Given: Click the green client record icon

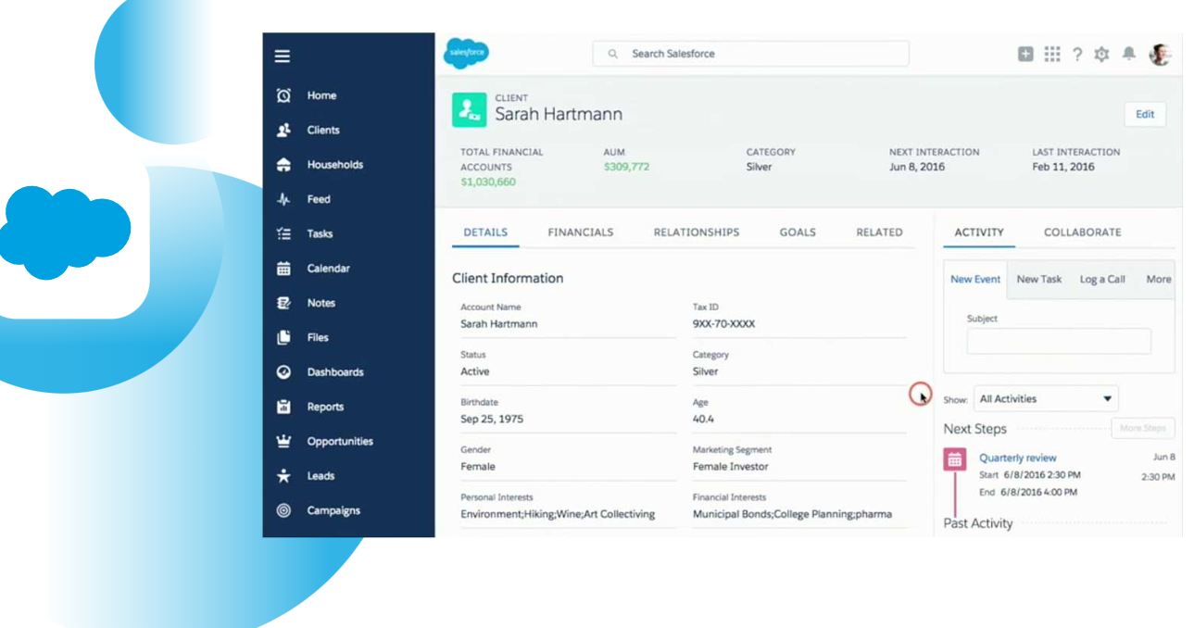Looking at the screenshot, I should click(469, 109).
